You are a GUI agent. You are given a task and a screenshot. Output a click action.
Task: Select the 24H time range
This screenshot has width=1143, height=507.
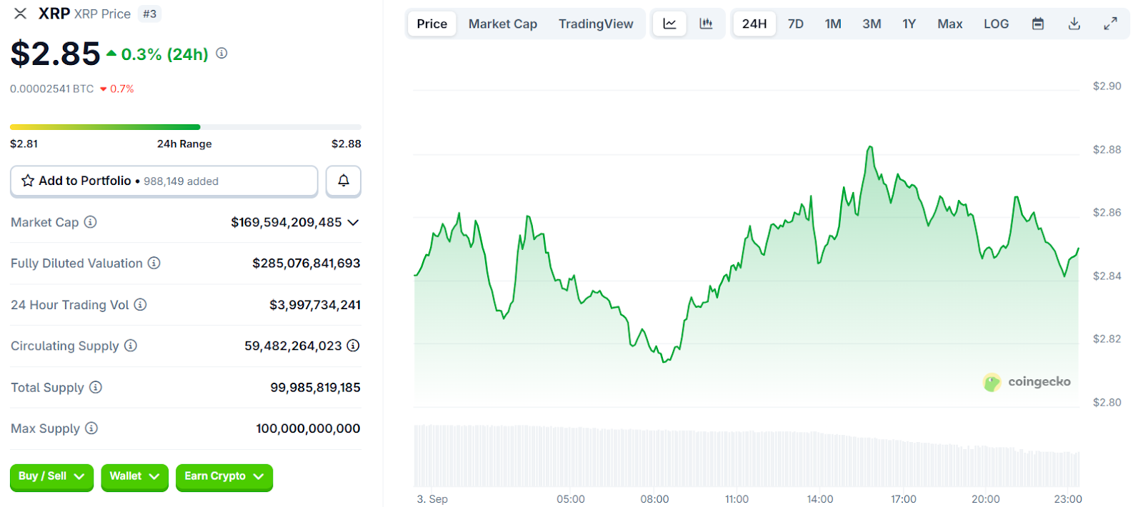click(x=754, y=24)
